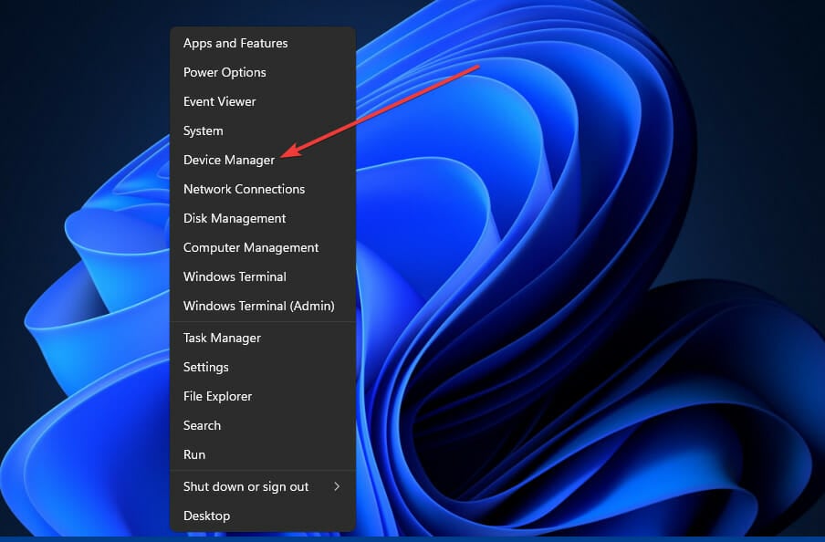Screen dimensions: 825x542
Task: Open Task Manager
Action: point(263,338)
